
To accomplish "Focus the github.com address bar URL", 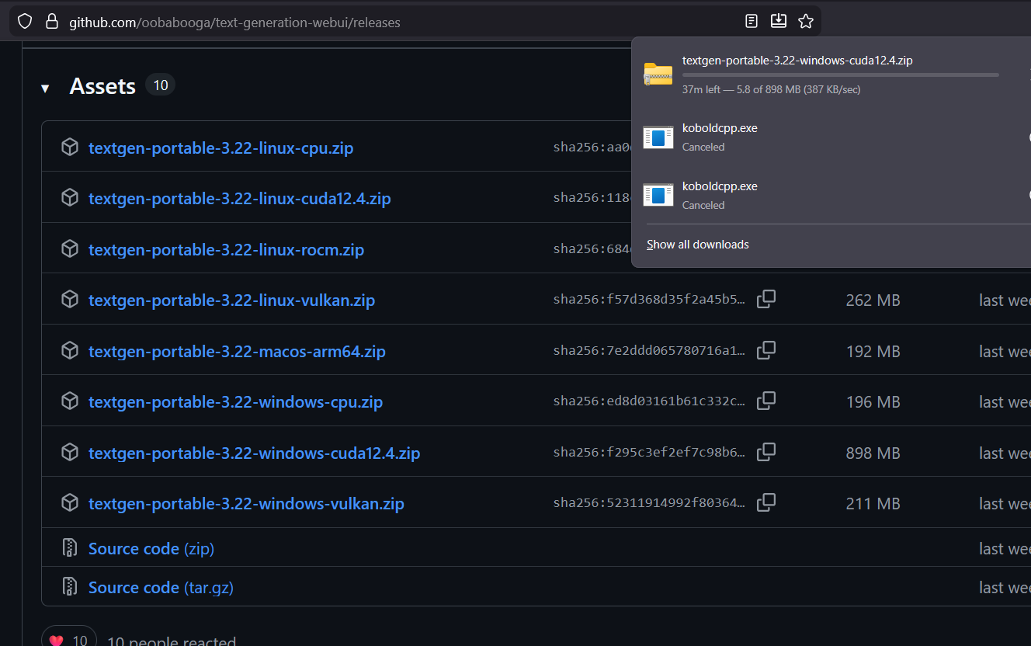I will [234, 23].
